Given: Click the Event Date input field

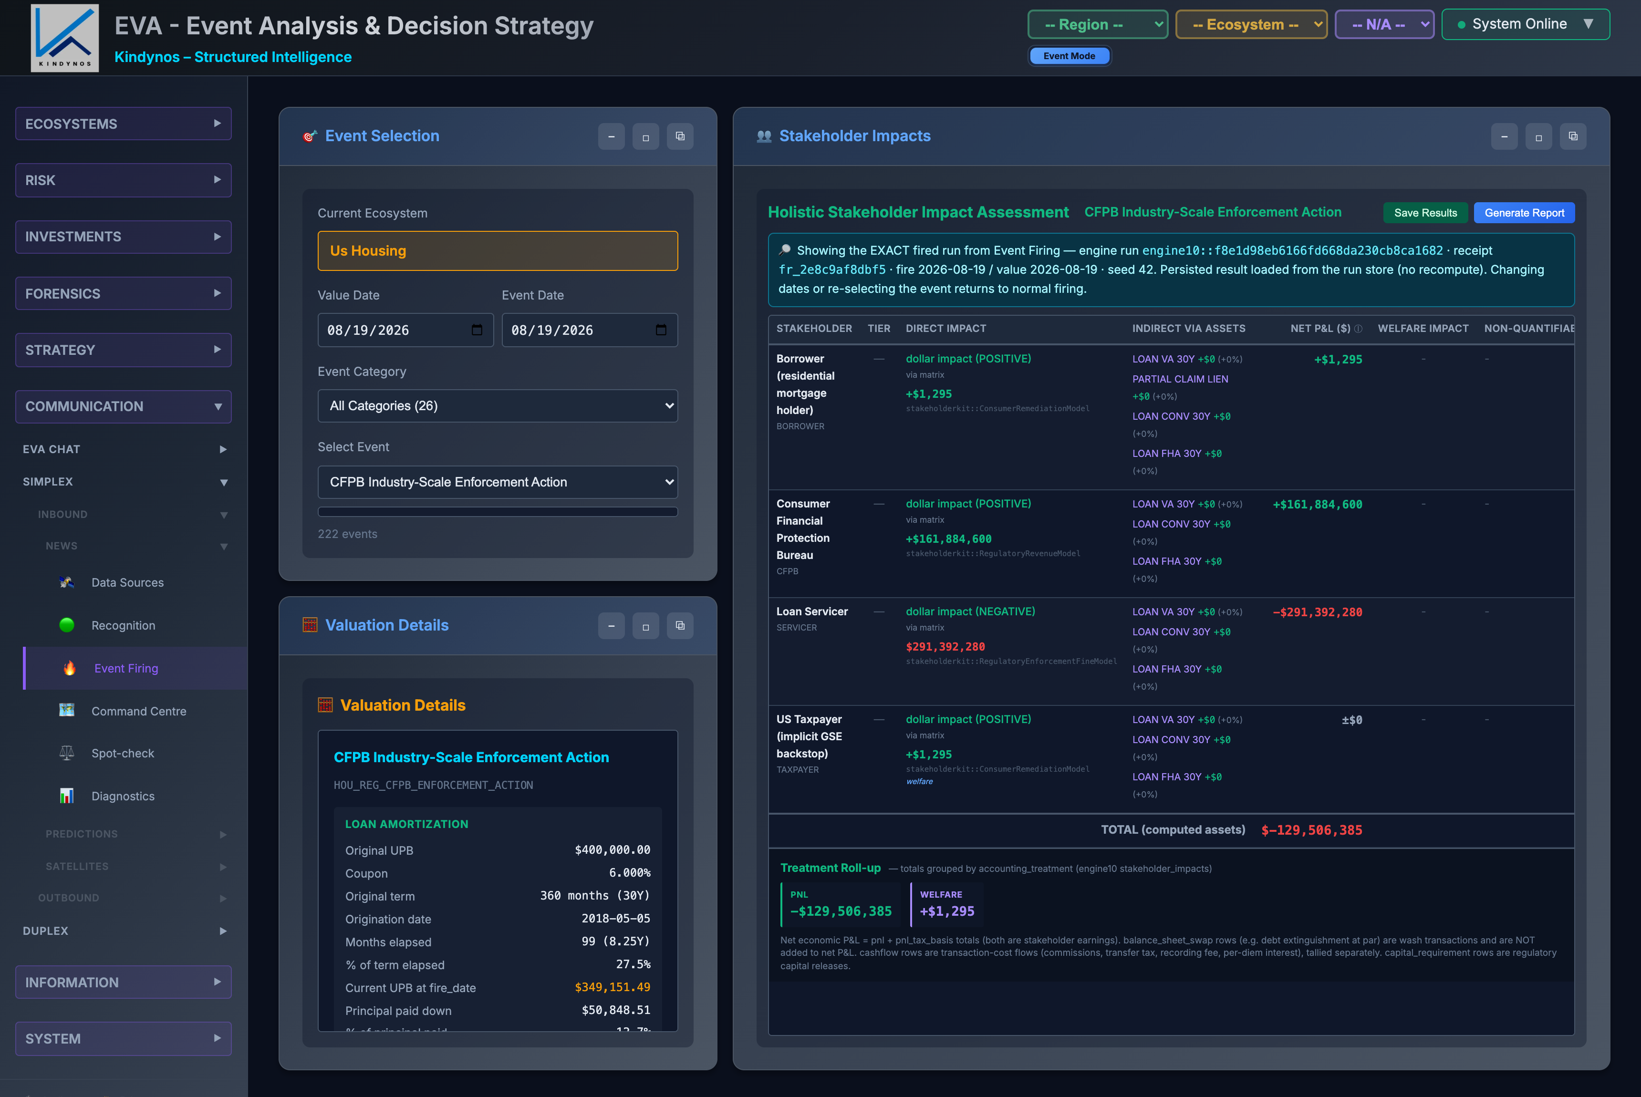Looking at the screenshot, I should 589,330.
